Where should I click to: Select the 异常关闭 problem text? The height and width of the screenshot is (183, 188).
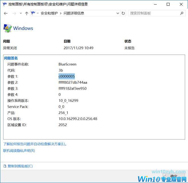pos(10,48)
